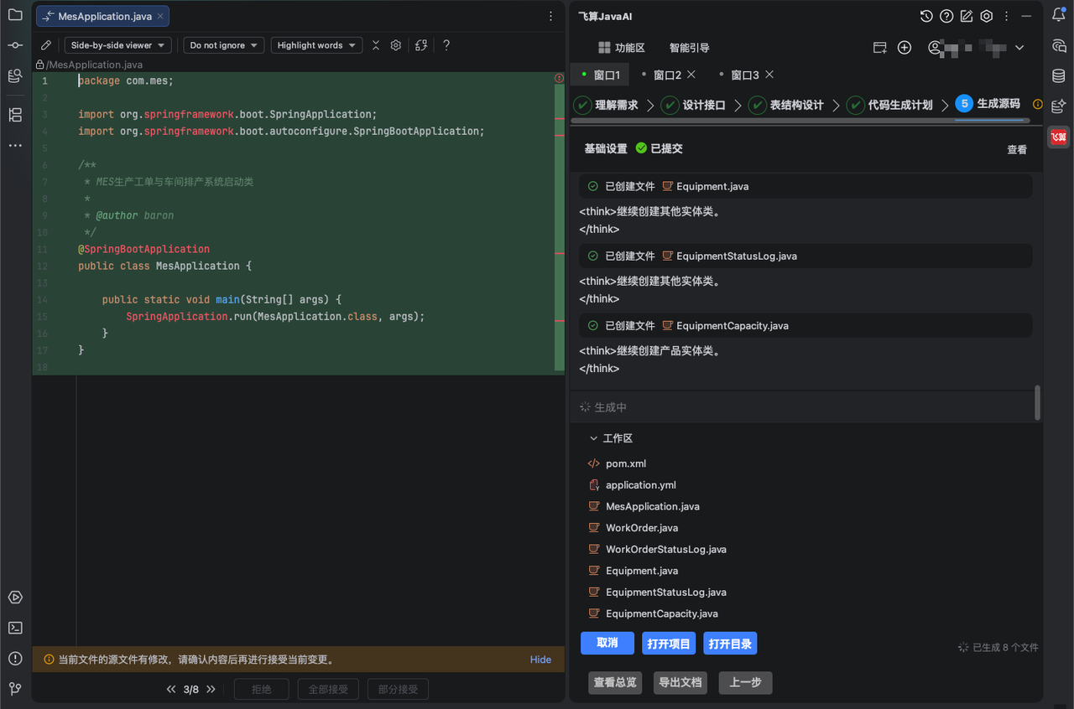Open Side-by-side viewer dropdown

(x=118, y=45)
